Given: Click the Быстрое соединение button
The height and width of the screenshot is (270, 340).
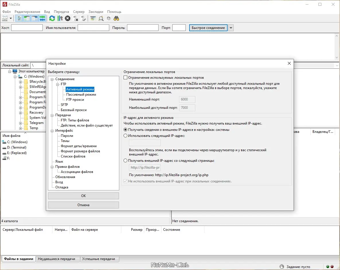Looking at the screenshot, I should (208, 28).
